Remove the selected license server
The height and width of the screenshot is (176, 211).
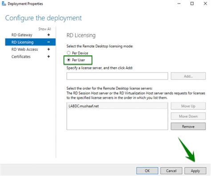pos(188,127)
